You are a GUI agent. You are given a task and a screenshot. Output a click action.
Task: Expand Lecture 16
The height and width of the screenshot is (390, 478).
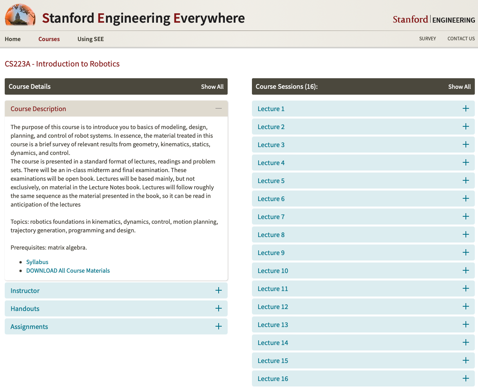coord(363,379)
